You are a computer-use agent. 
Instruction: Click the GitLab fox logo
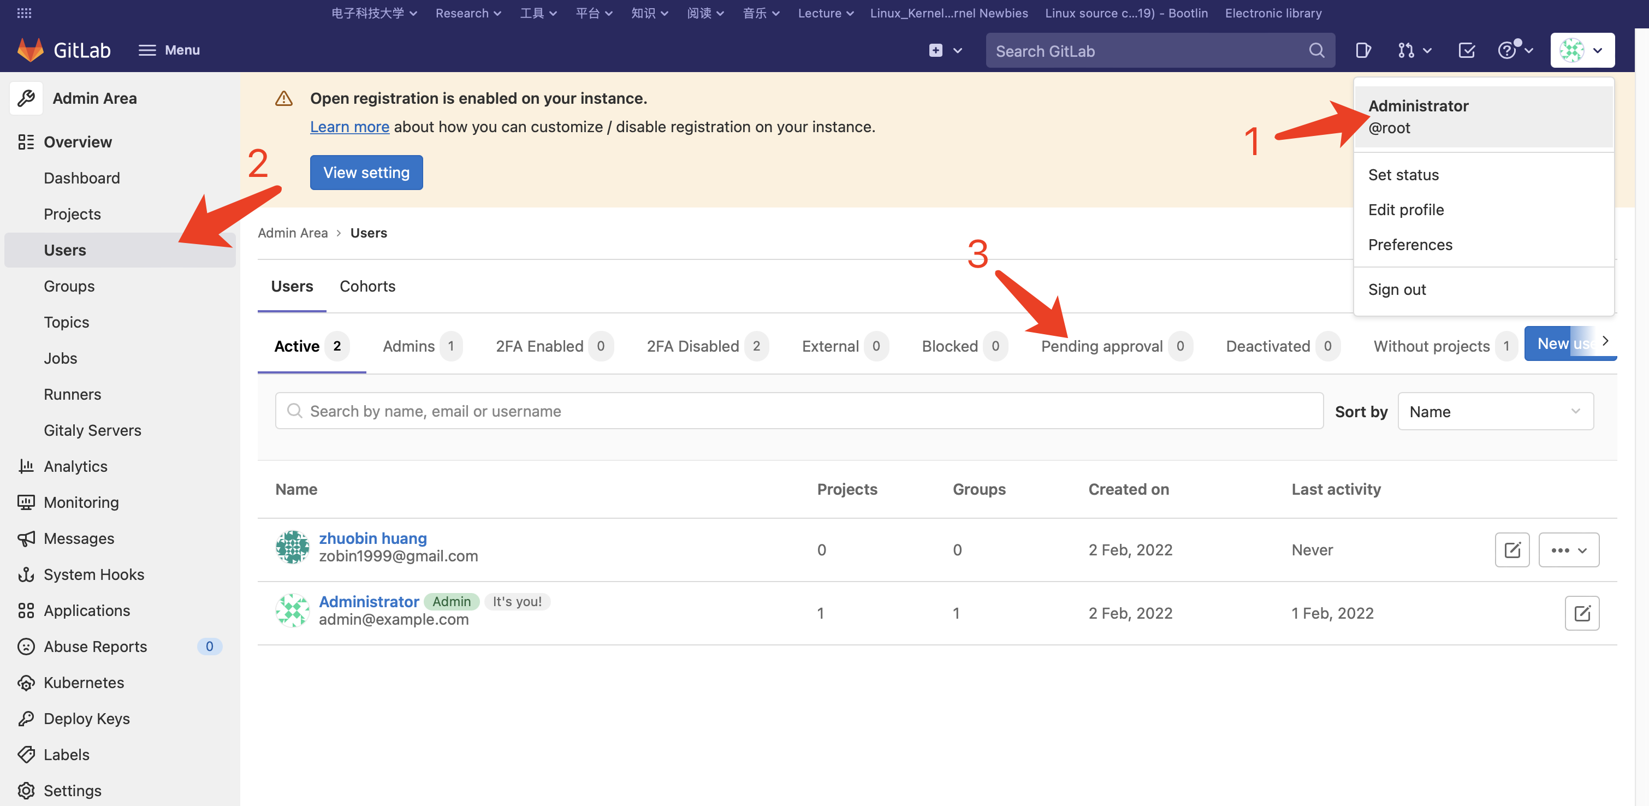30,50
